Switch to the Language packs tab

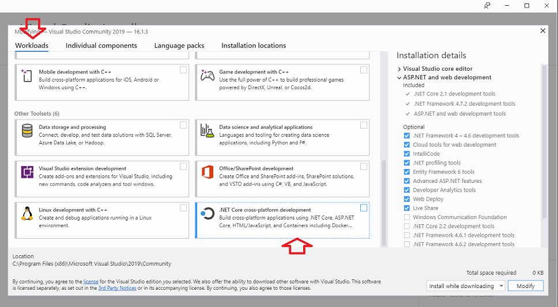pyautogui.click(x=179, y=45)
